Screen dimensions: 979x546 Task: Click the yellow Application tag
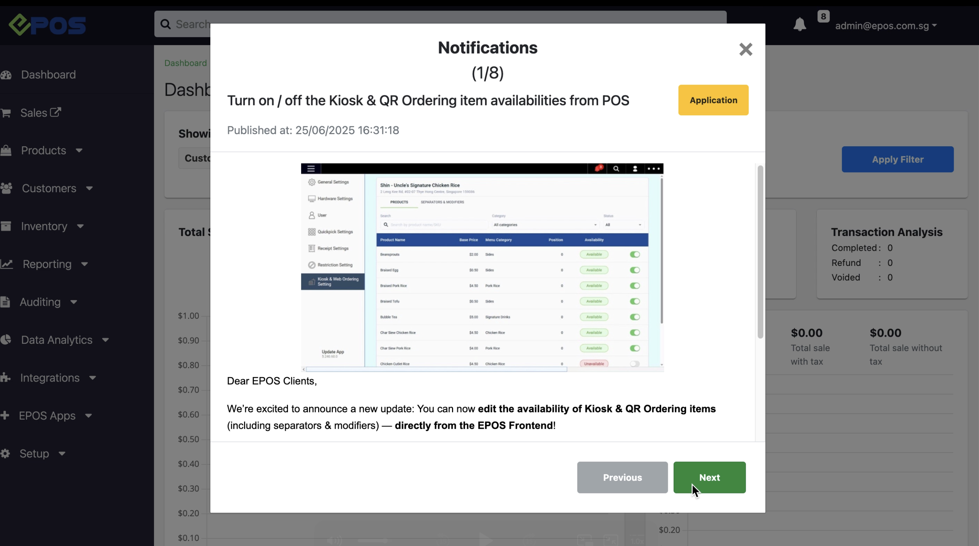point(713,100)
